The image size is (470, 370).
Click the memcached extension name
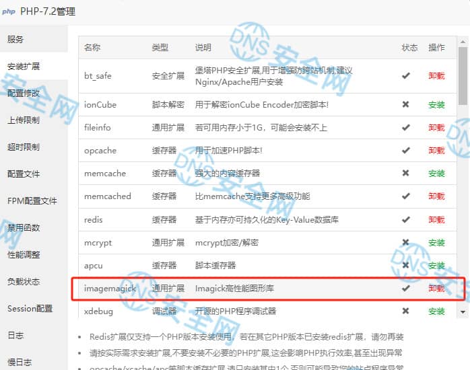(108, 196)
